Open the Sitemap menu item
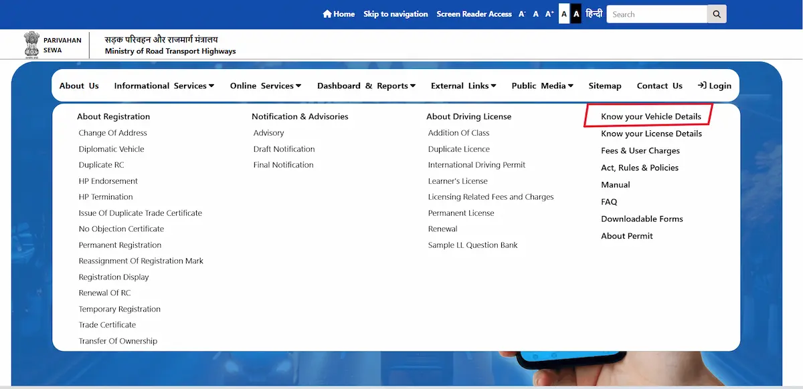The width and height of the screenshot is (803, 389). pos(605,86)
